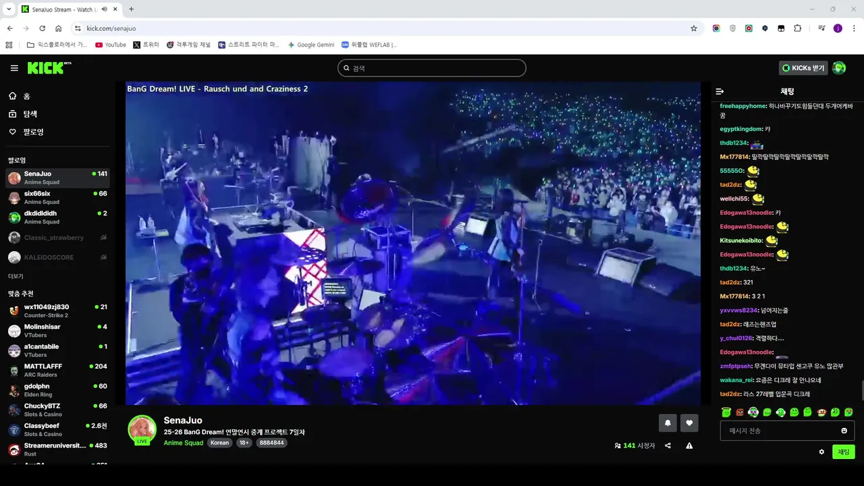Insert the mushroom-face emote
Screen dimensions: 864x486
click(821, 412)
